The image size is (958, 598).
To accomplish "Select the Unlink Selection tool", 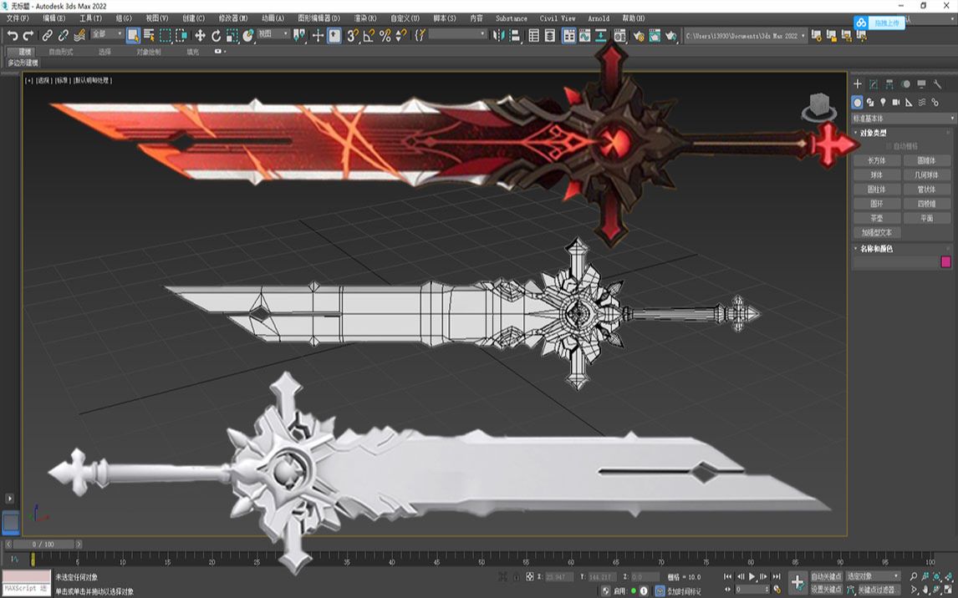I will (63, 35).
